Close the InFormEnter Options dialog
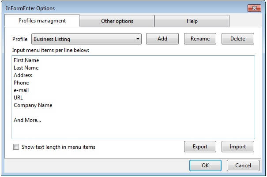267x177 pixels. [254, 8]
